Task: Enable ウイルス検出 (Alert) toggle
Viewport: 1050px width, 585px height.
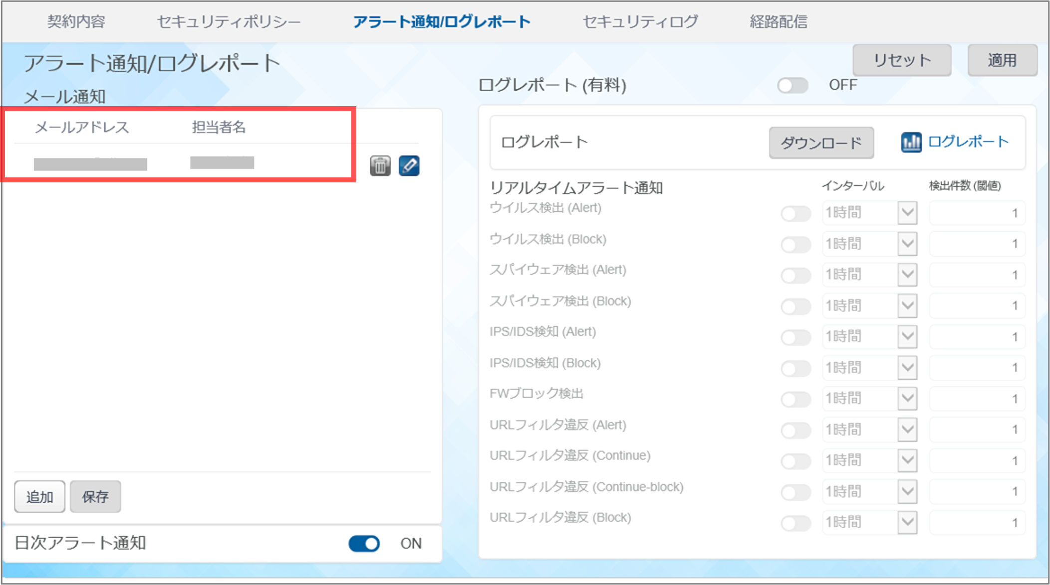Action: (x=795, y=214)
